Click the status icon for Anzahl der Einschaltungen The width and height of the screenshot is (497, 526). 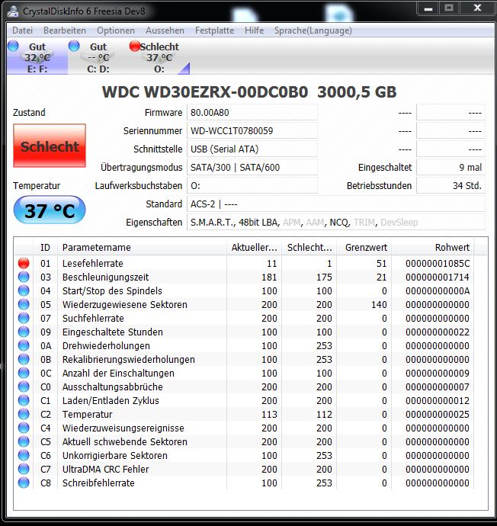click(x=24, y=374)
